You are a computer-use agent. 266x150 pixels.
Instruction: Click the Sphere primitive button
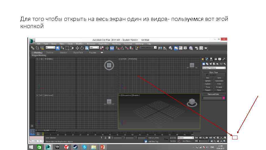coord(208,81)
